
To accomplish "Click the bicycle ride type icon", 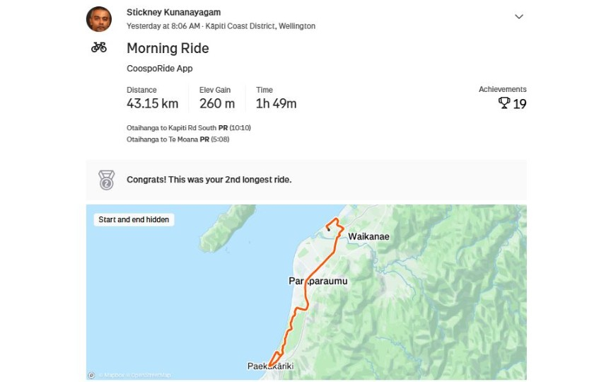I will [x=99, y=47].
